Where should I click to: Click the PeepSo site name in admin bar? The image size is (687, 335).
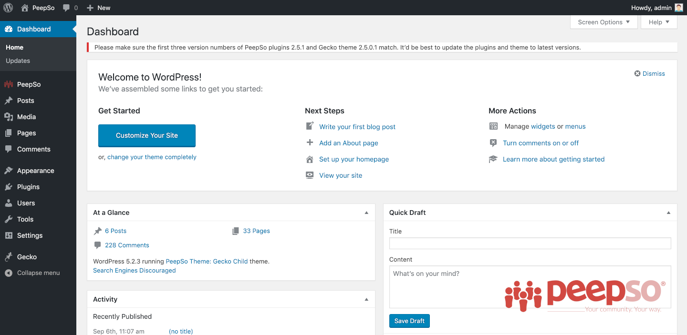[43, 8]
